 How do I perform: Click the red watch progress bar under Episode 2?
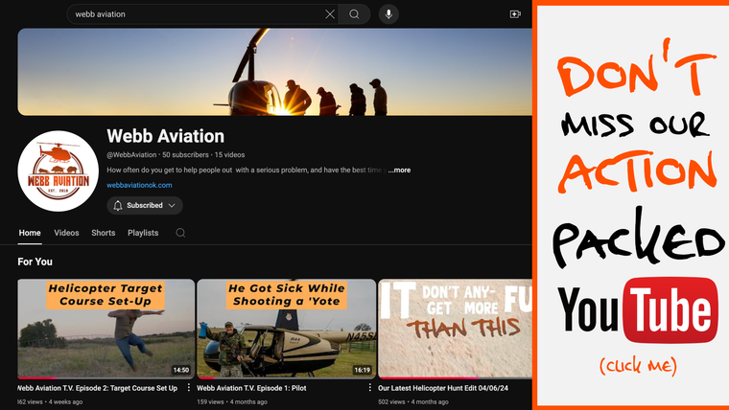[x=37, y=378]
